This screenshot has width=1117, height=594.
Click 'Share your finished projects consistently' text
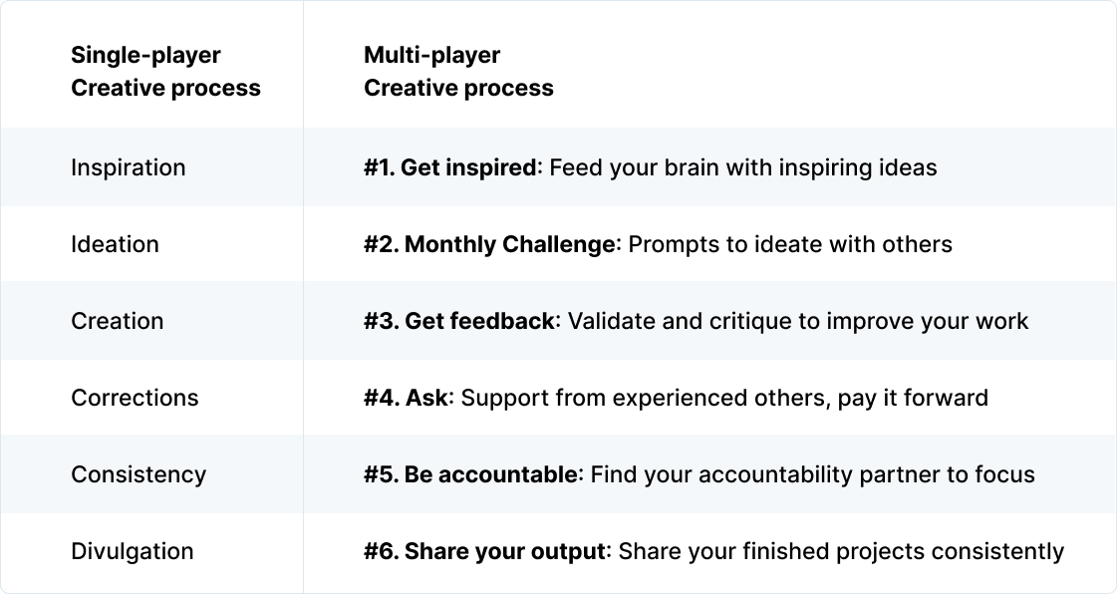(841, 551)
